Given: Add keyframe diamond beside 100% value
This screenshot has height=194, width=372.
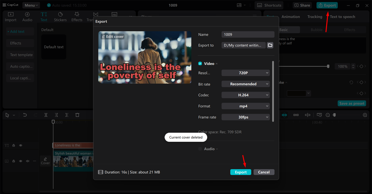Looking at the screenshot, I should pos(361,66).
